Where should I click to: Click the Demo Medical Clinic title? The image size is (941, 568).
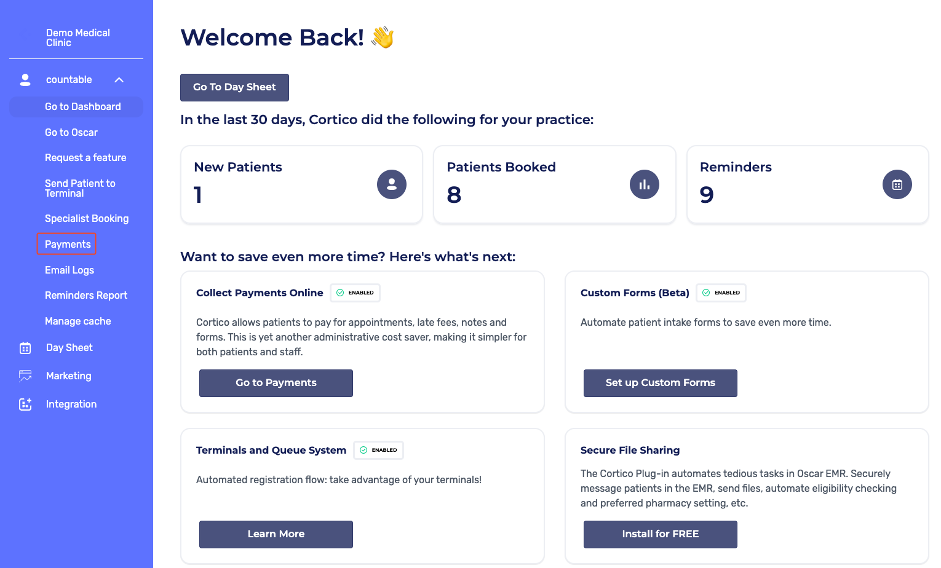tap(77, 37)
